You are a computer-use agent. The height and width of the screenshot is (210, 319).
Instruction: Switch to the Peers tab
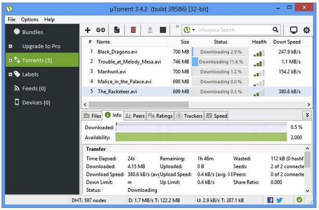point(135,116)
